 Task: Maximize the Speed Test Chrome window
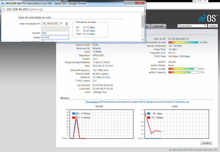tap(132, 2)
